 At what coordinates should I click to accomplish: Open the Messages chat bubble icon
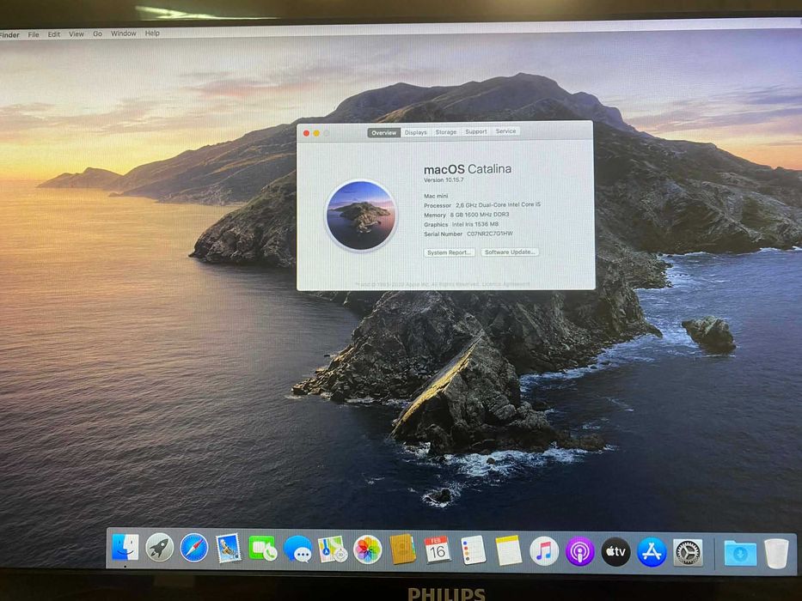pos(298,549)
